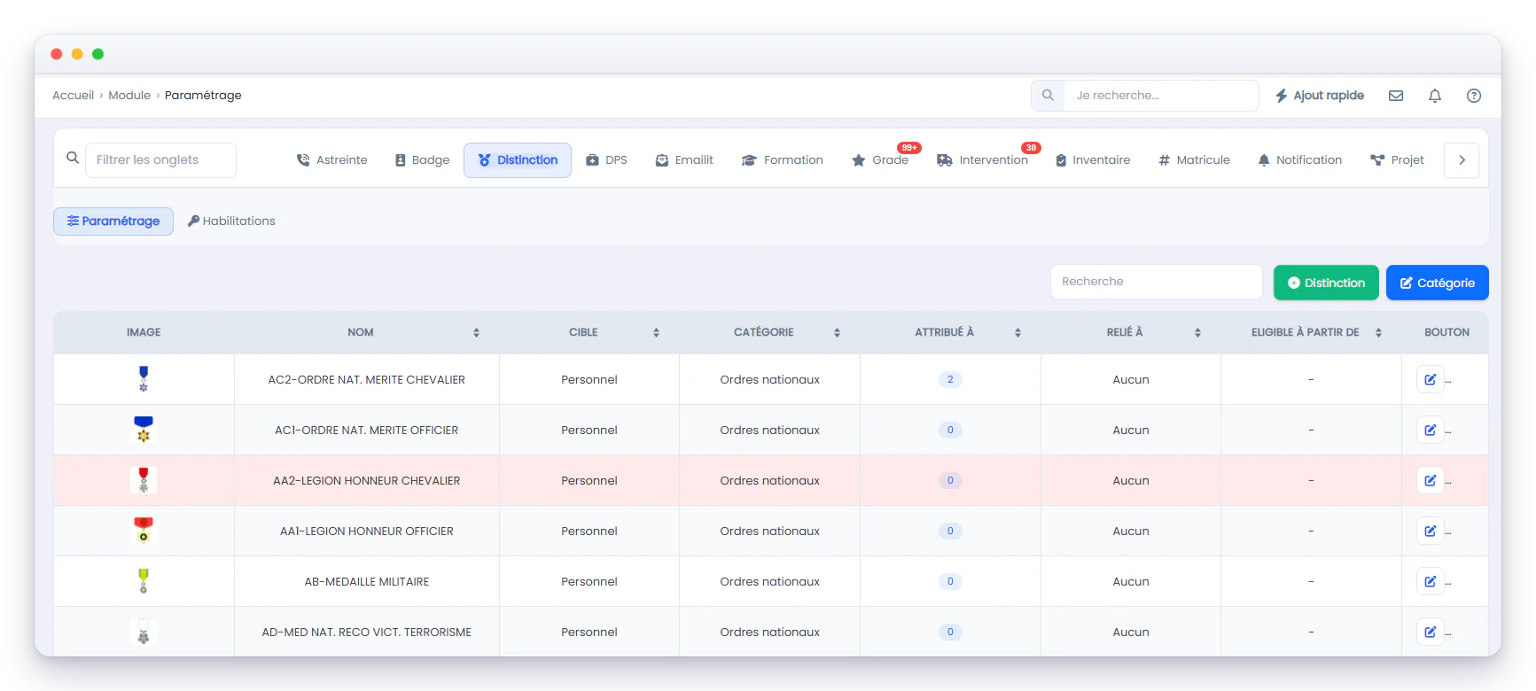1536x691 pixels.
Task: Sort the table by the RELIÉ À column
Action: pos(1197,333)
